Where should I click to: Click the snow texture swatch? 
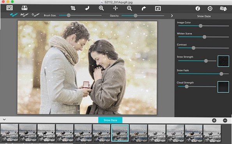pos(223,61)
